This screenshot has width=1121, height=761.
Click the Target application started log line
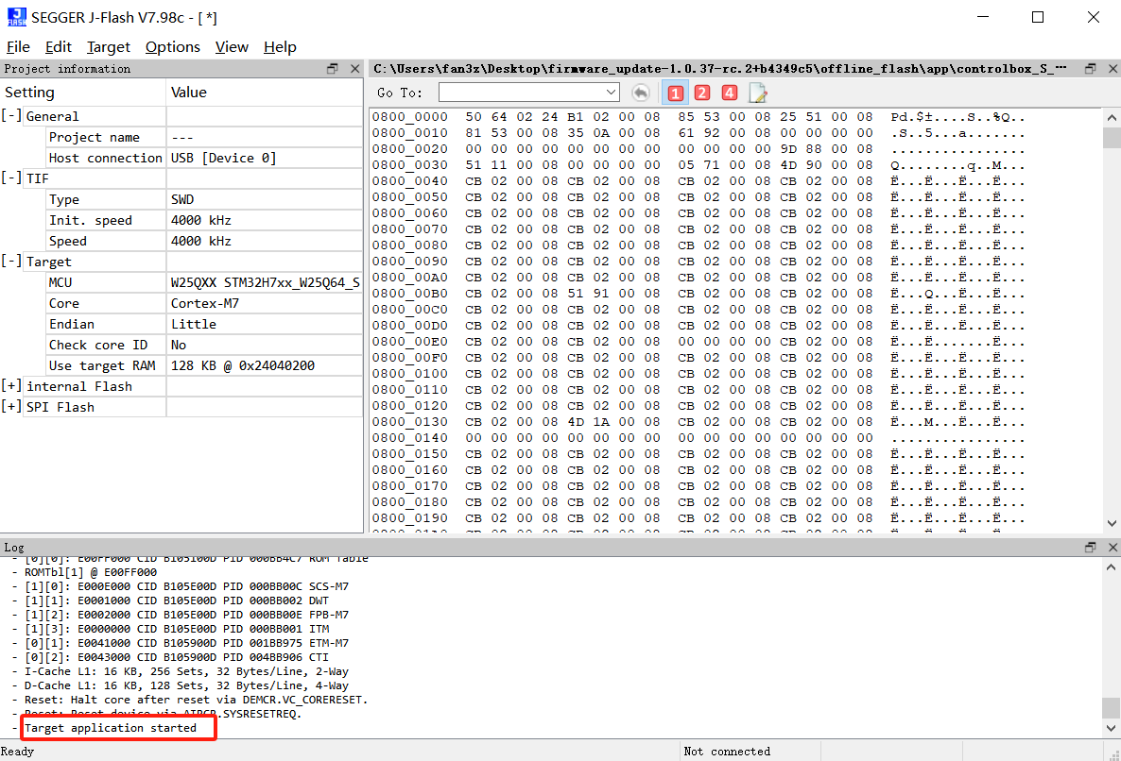[110, 728]
